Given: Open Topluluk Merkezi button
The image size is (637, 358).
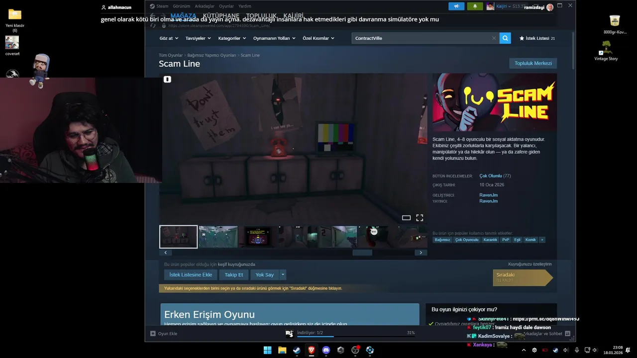Looking at the screenshot, I should (x=533, y=63).
